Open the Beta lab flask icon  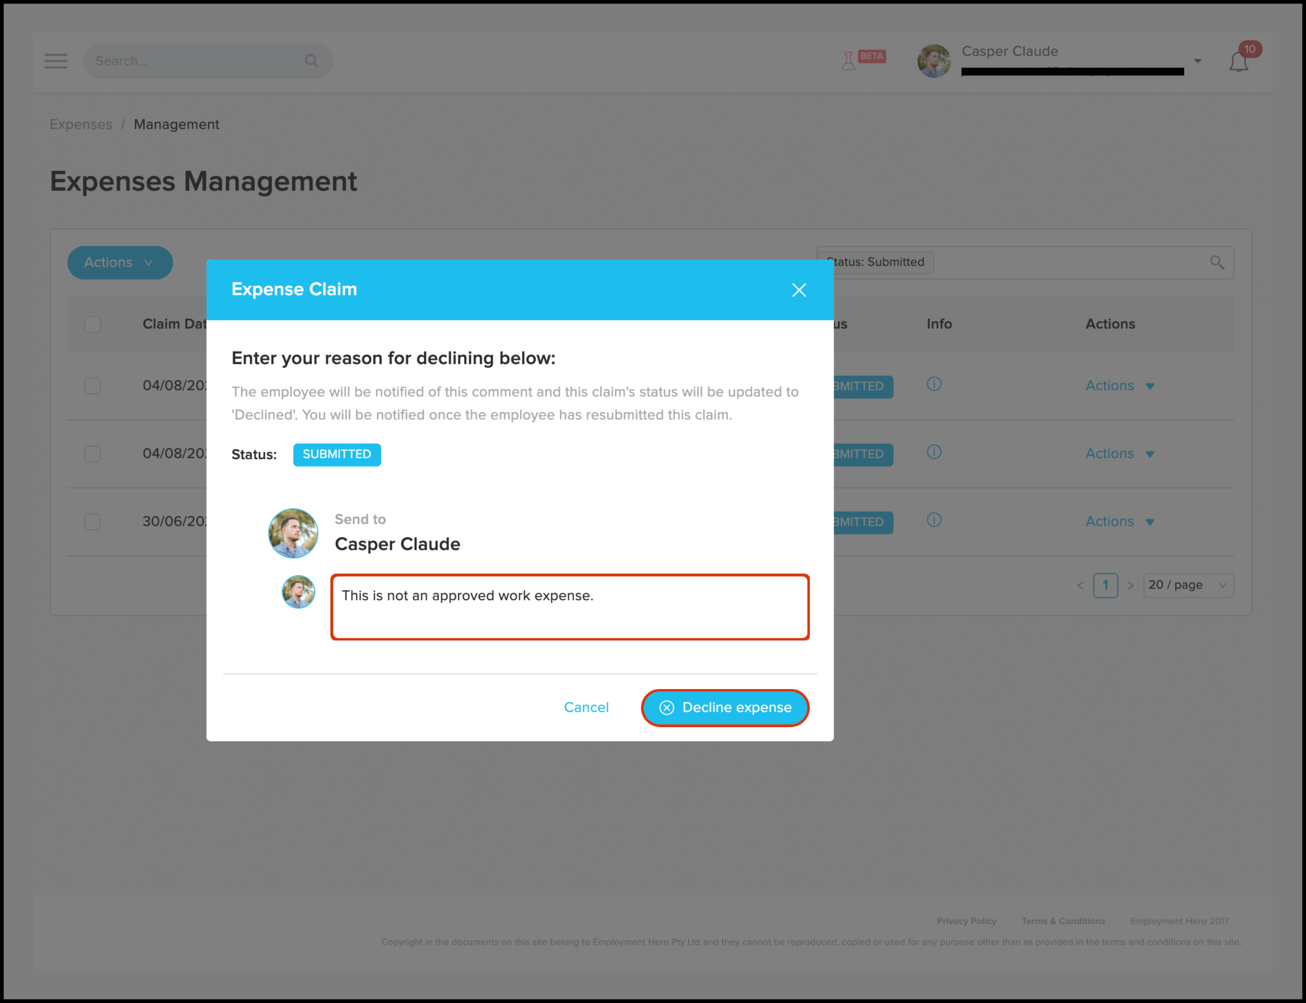[x=849, y=61]
